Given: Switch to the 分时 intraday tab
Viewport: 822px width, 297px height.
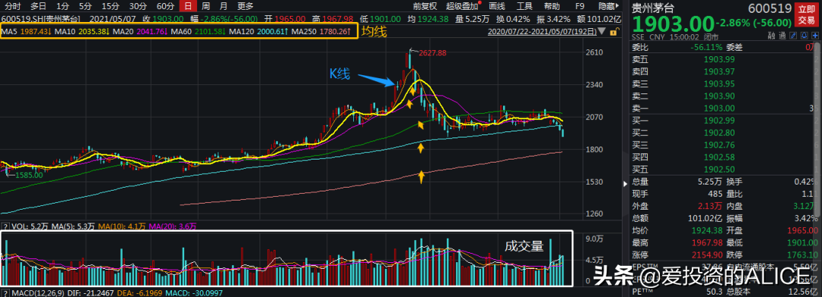Looking at the screenshot, I should pos(12,6).
